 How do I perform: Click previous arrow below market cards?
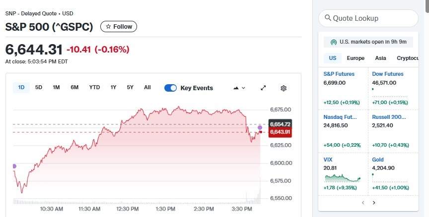click(x=363, y=203)
